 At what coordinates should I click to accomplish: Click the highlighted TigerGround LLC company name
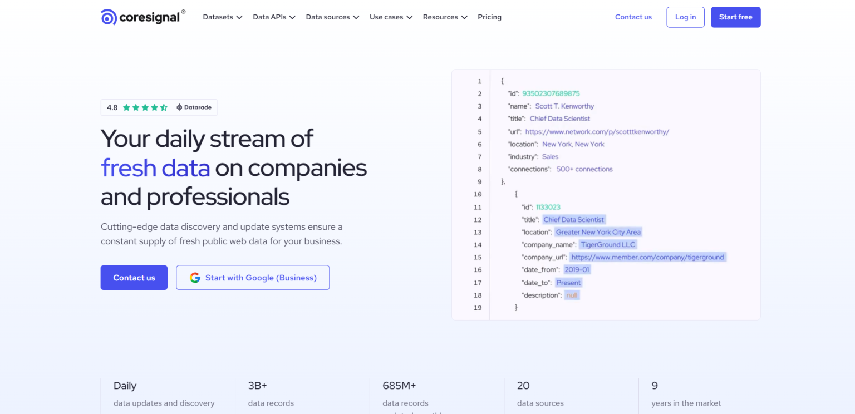608,244
